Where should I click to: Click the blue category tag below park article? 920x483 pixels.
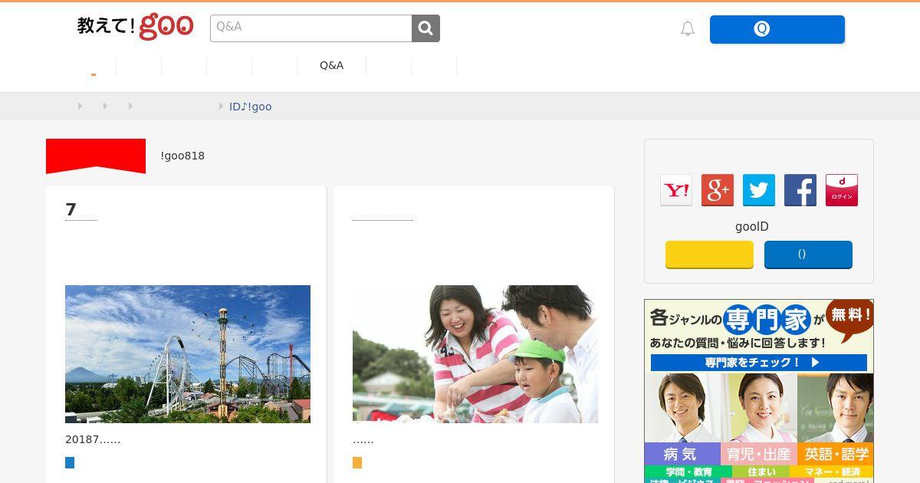click(70, 462)
